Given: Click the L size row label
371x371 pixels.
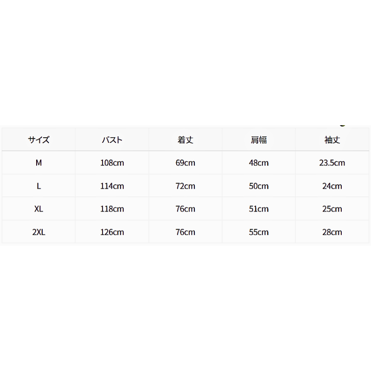Looking at the screenshot, I should 38,186.
